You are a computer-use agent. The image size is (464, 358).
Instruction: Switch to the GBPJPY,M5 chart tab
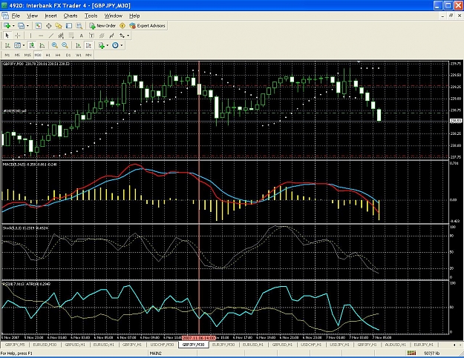[x=15, y=345]
